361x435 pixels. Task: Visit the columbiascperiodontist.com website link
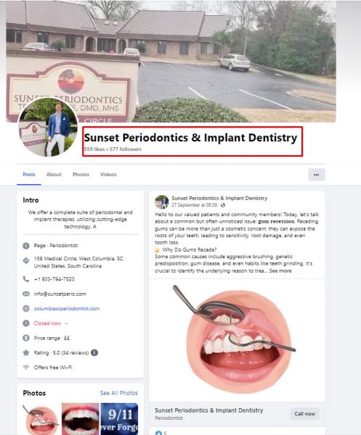(x=67, y=309)
